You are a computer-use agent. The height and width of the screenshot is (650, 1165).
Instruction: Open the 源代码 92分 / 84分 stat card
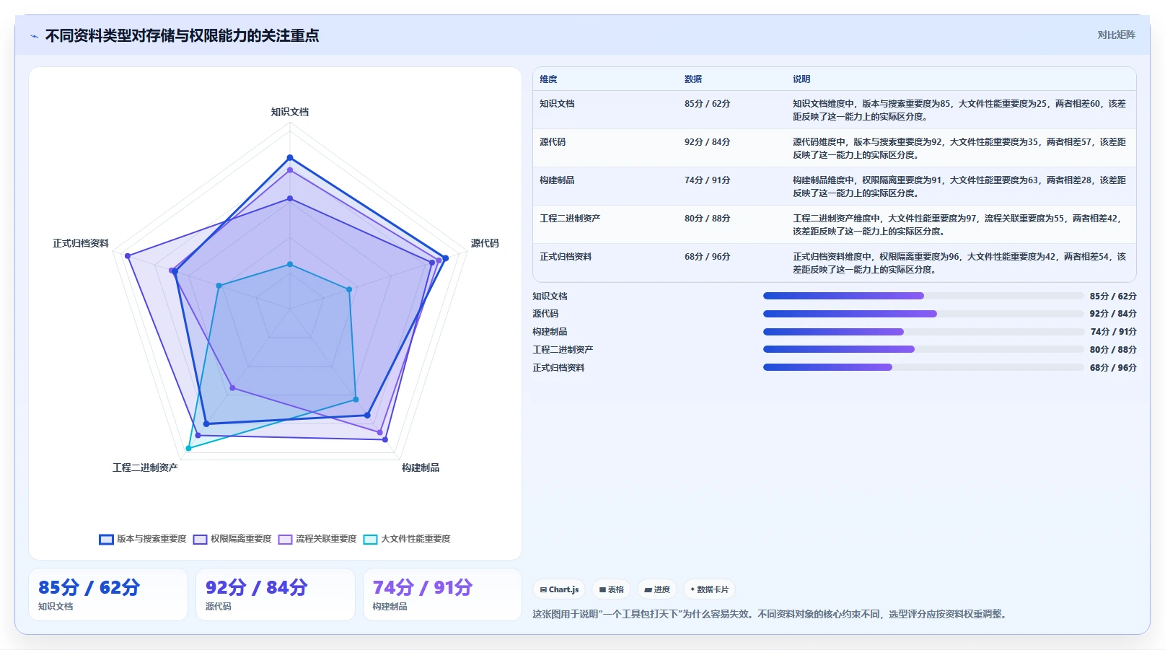click(276, 594)
